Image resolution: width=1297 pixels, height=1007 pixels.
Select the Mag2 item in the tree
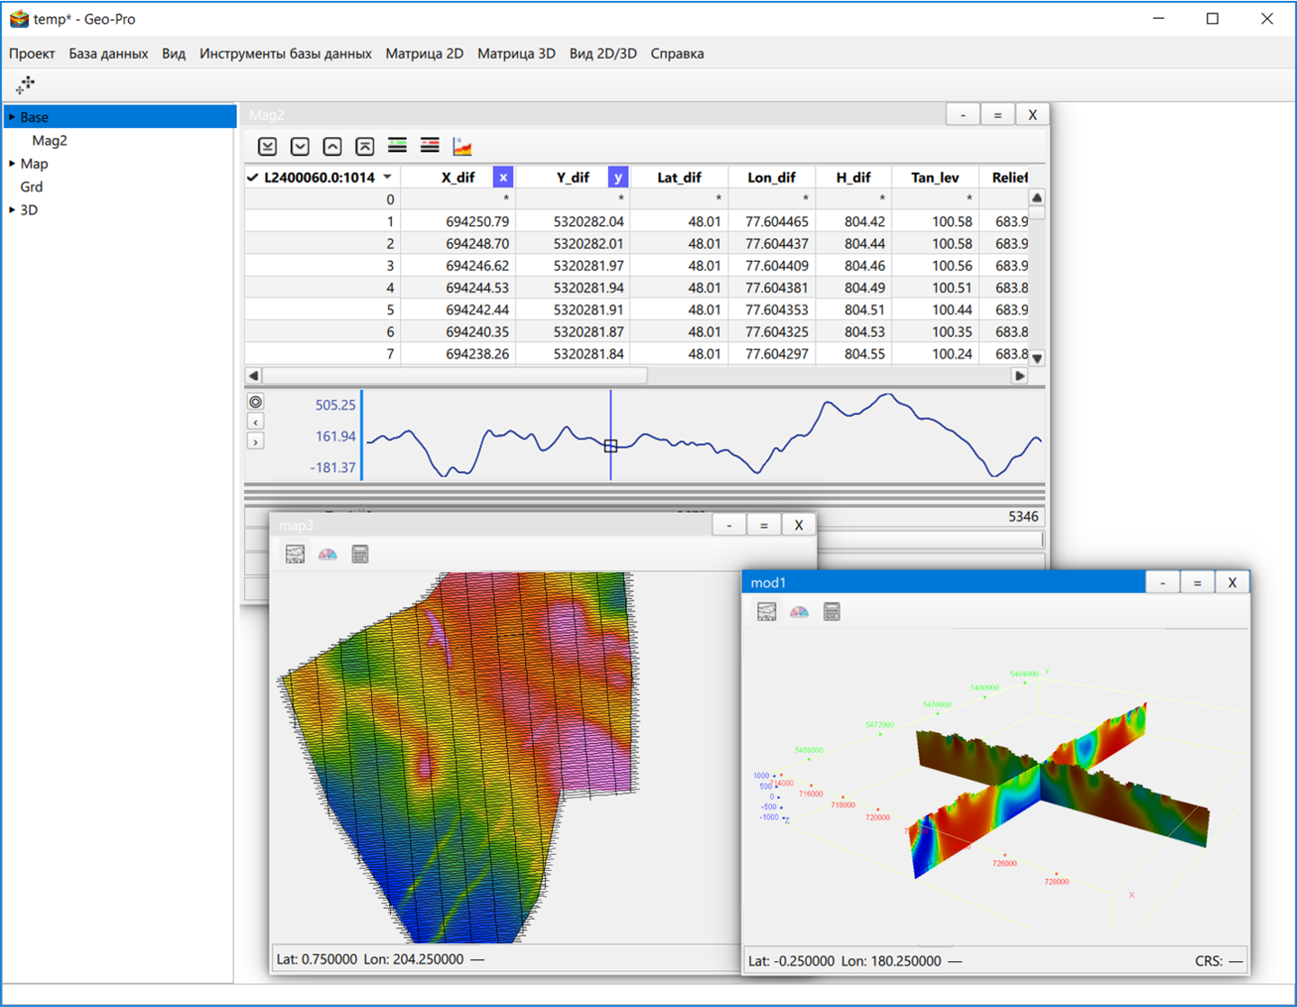pos(50,141)
